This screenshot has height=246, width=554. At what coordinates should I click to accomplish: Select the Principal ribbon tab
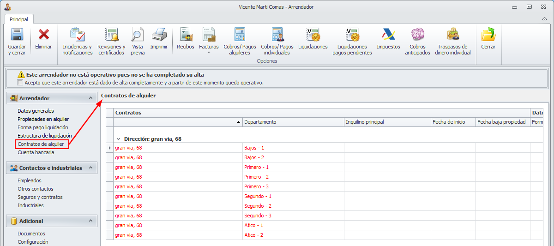tap(19, 19)
